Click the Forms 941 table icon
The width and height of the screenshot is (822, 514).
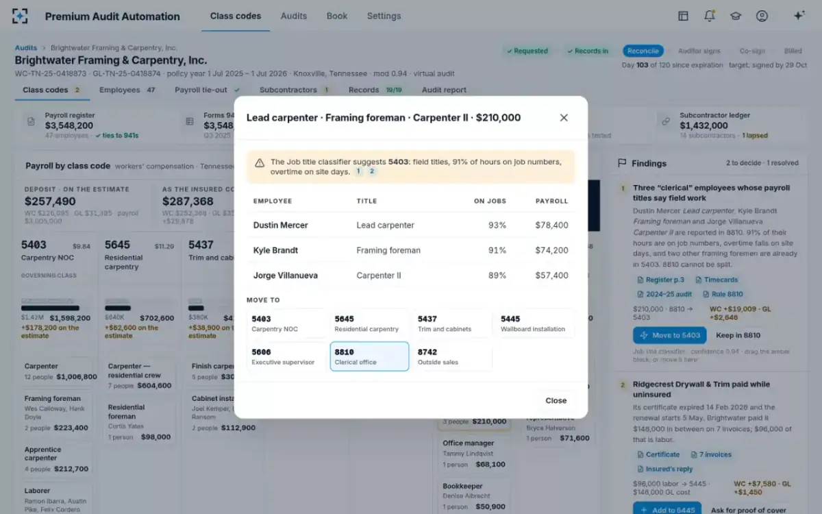[x=190, y=121]
